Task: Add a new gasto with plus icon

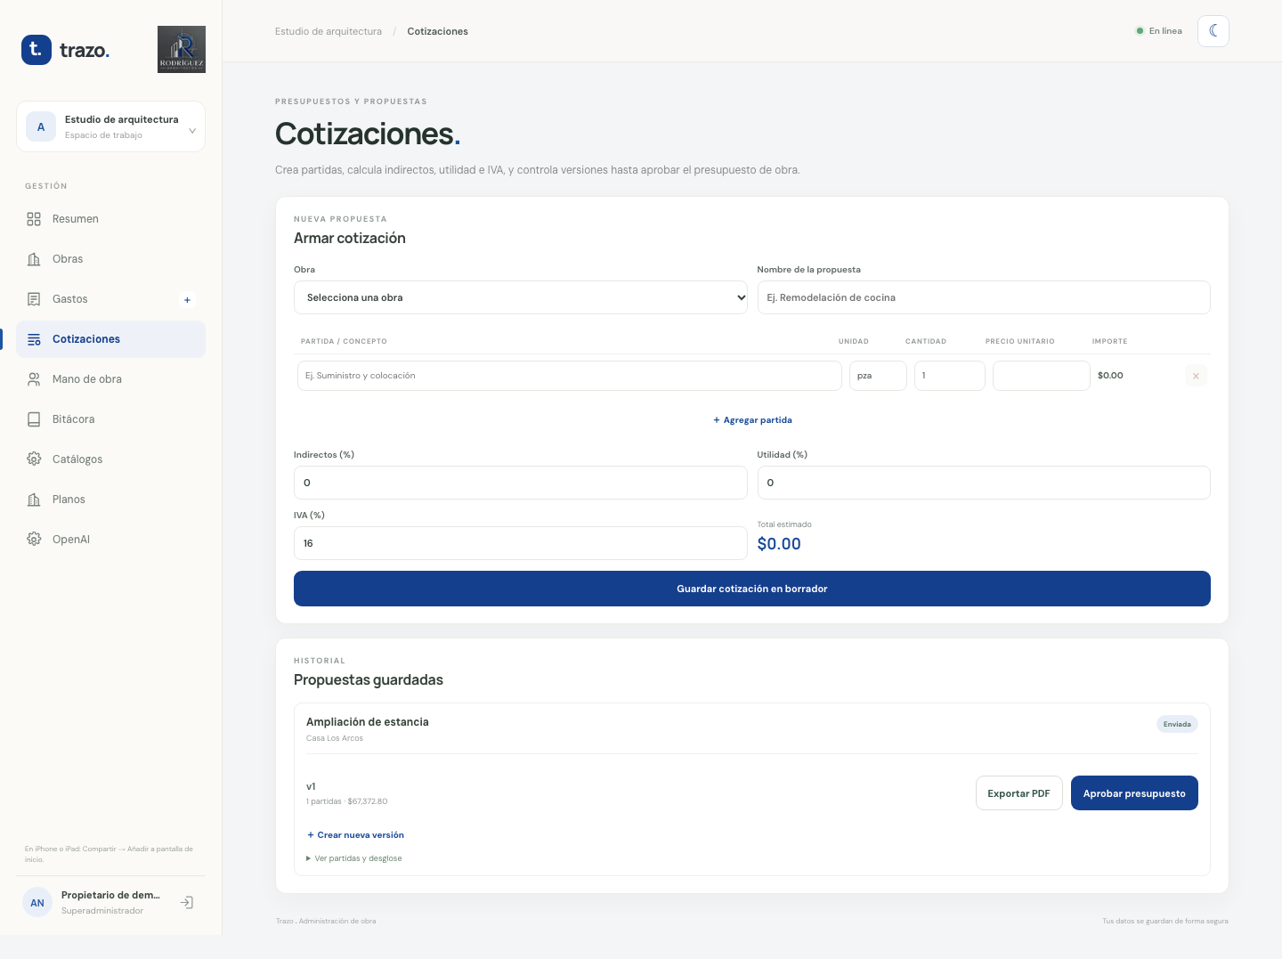Action: click(x=187, y=300)
